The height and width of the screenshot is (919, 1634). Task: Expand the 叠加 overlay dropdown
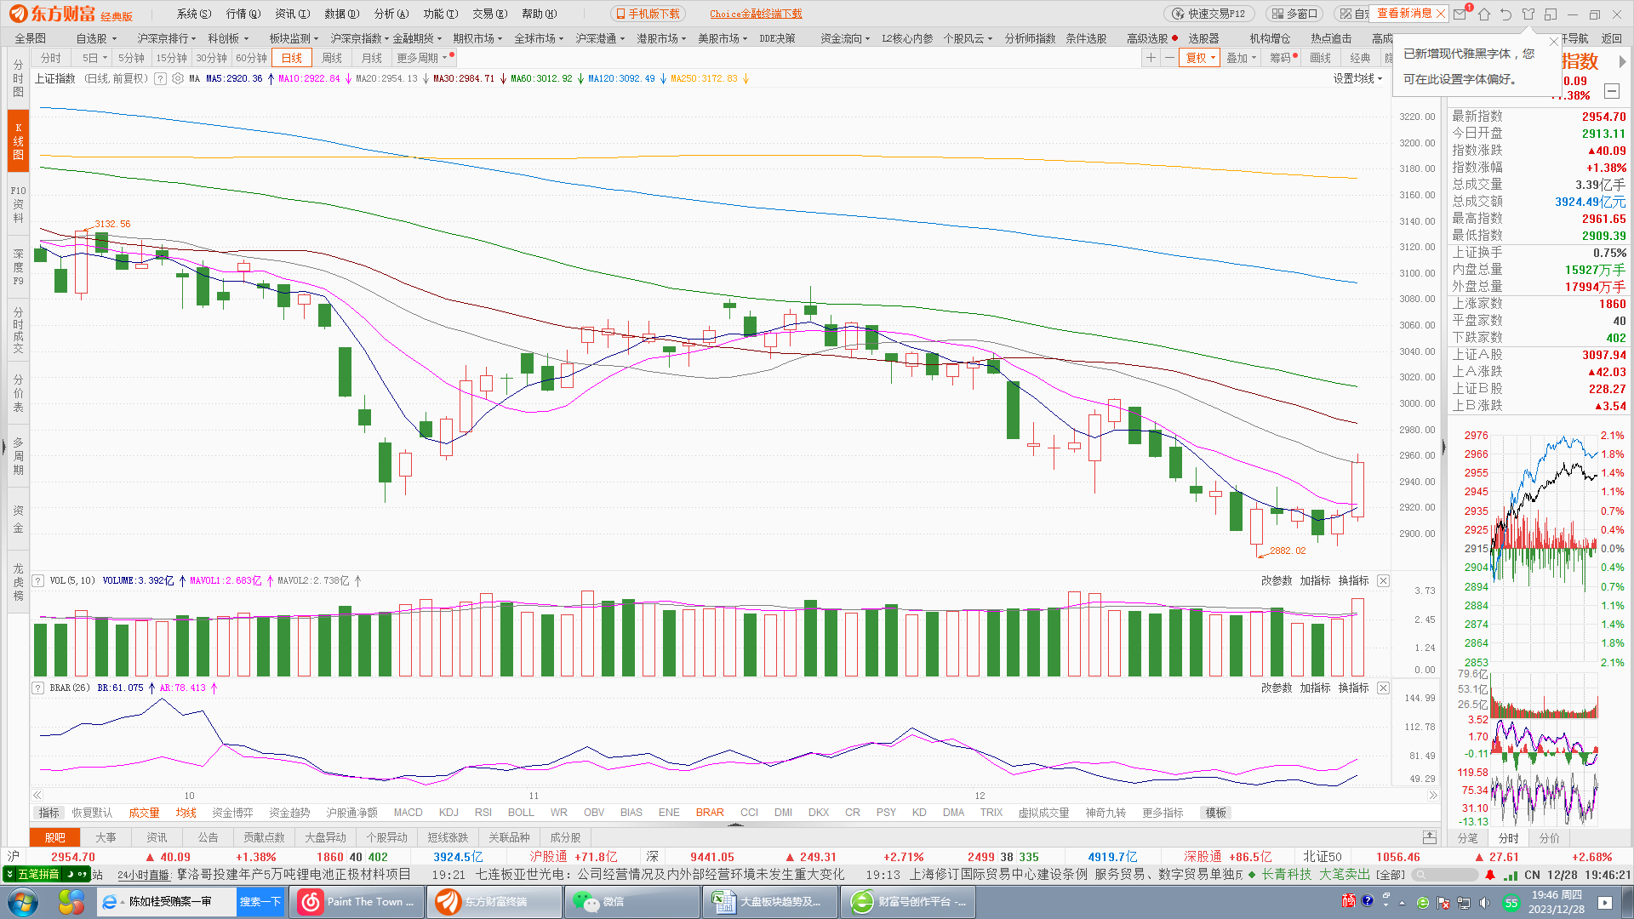pos(1241,58)
